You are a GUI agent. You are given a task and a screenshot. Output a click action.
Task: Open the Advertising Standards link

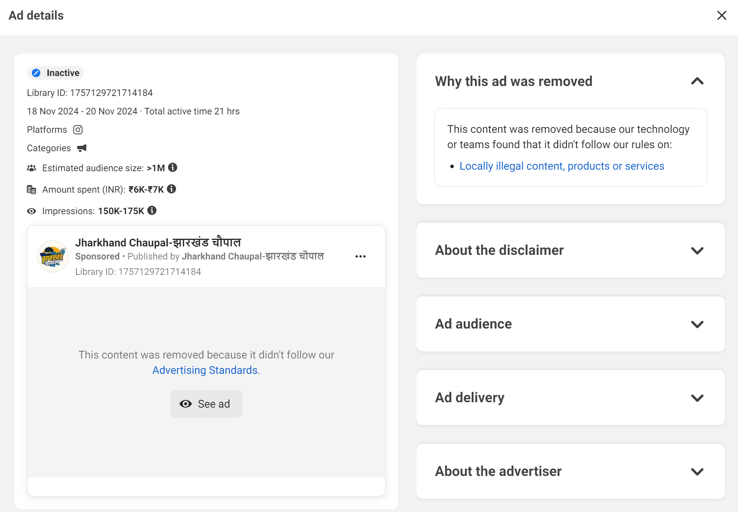click(205, 370)
